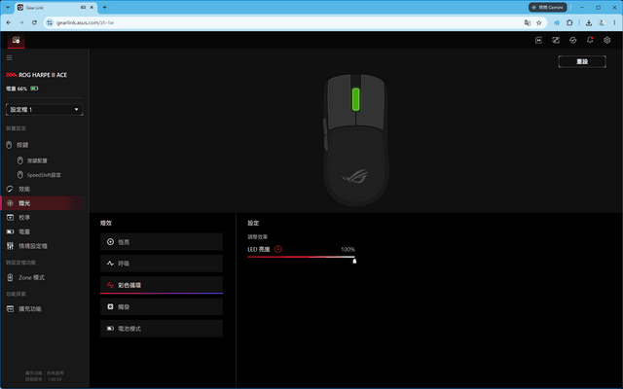Select the 恆亮 static lighting effect
Image resolution: width=623 pixels, height=389 pixels.
click(x=162, y=242)
